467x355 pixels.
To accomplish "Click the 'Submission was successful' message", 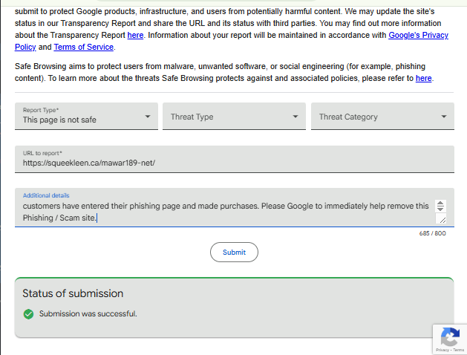I will pos(88,313).
